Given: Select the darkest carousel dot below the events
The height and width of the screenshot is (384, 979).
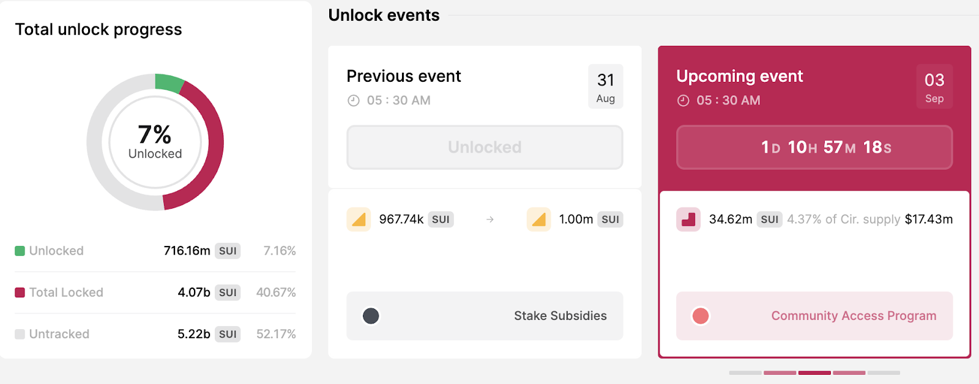Looking at the screenshot, I should [x=815, y=373].
